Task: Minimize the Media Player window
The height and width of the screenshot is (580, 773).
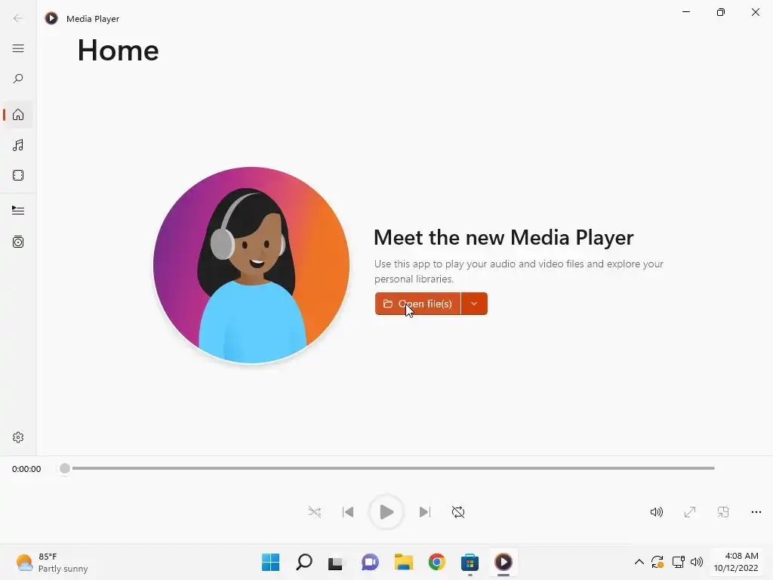Action: (686, 12)
